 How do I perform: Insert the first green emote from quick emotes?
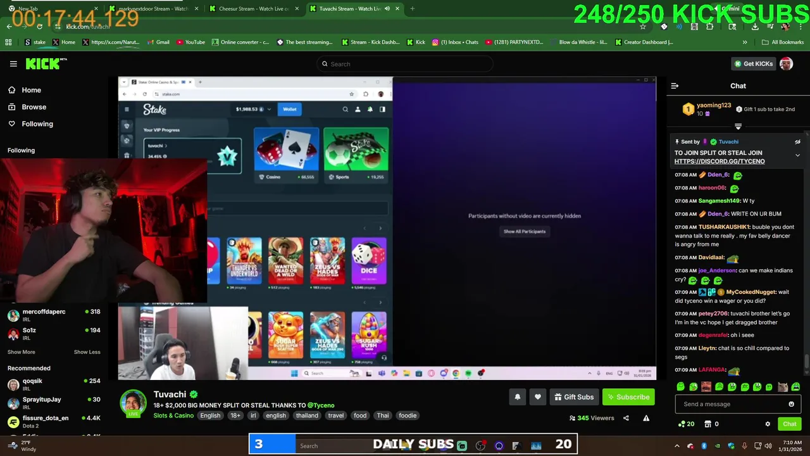pyautogui.click(x=680, y=387)
